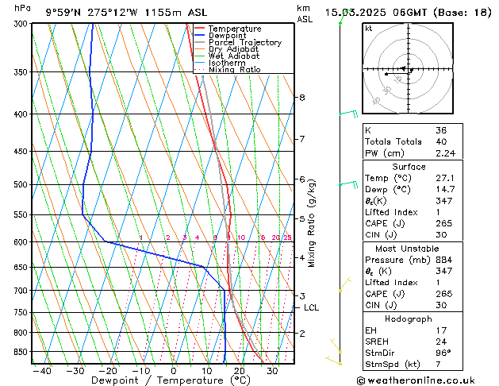Click the 400 pressure level label

tap(22, 114)
